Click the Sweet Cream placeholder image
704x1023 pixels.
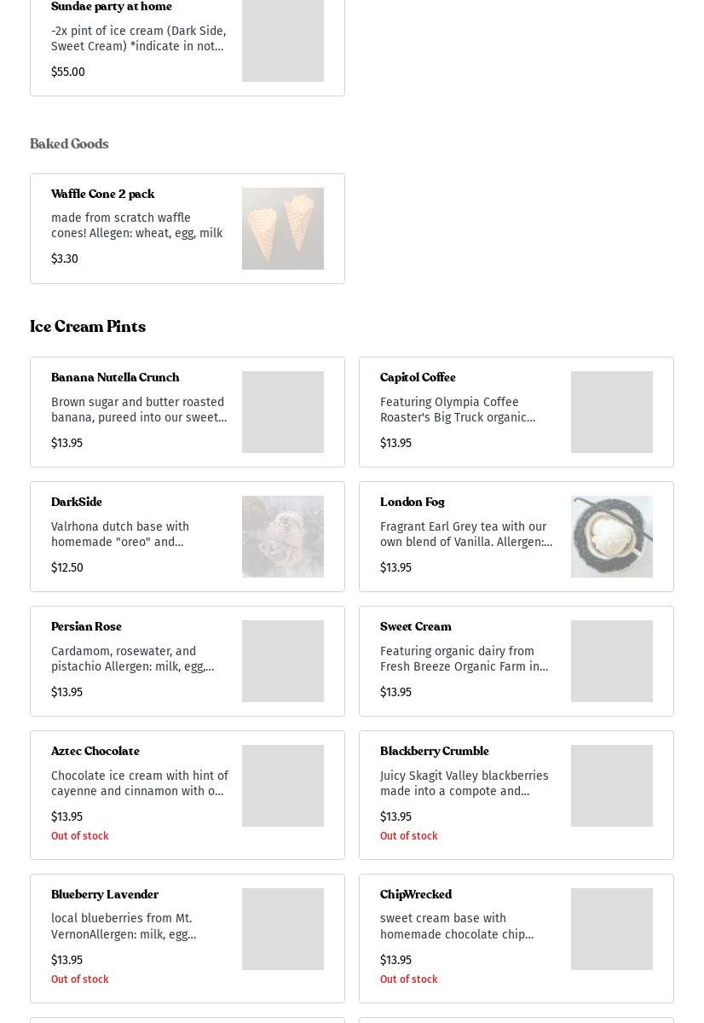point(611,661)
